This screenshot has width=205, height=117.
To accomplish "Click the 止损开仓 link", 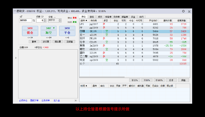I will (23, 101).
